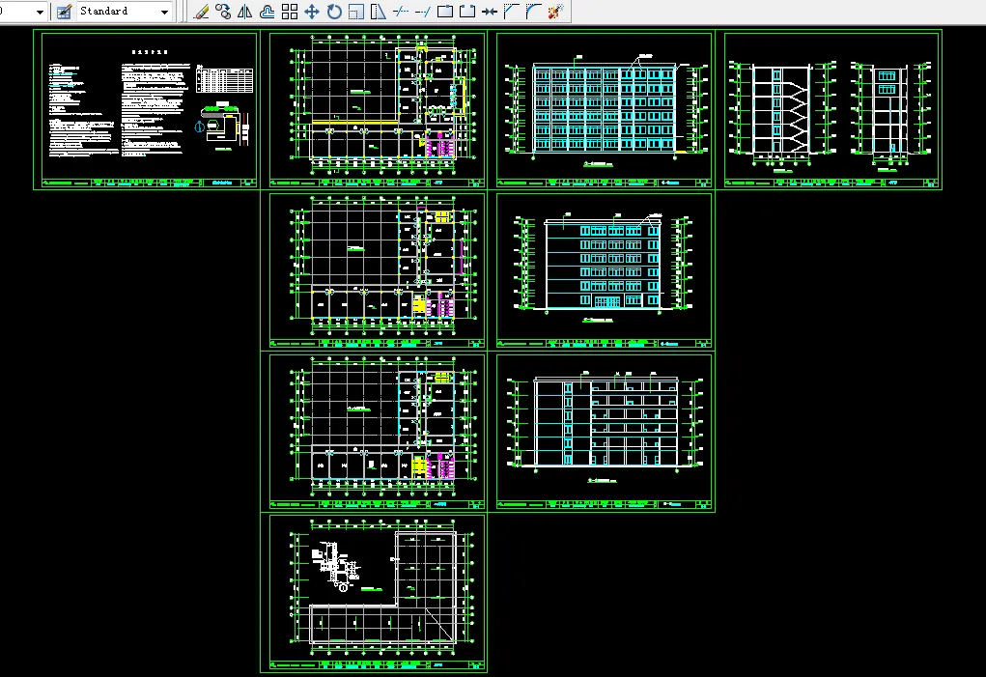This screenshot has width=986, height=677.
Task: Click the cyan multi-storey front elevation drawing
Action: pos(605,110)
